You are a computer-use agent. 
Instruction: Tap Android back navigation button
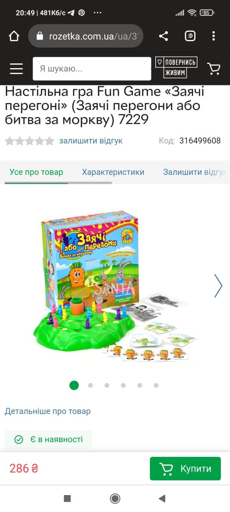[162, 499]
